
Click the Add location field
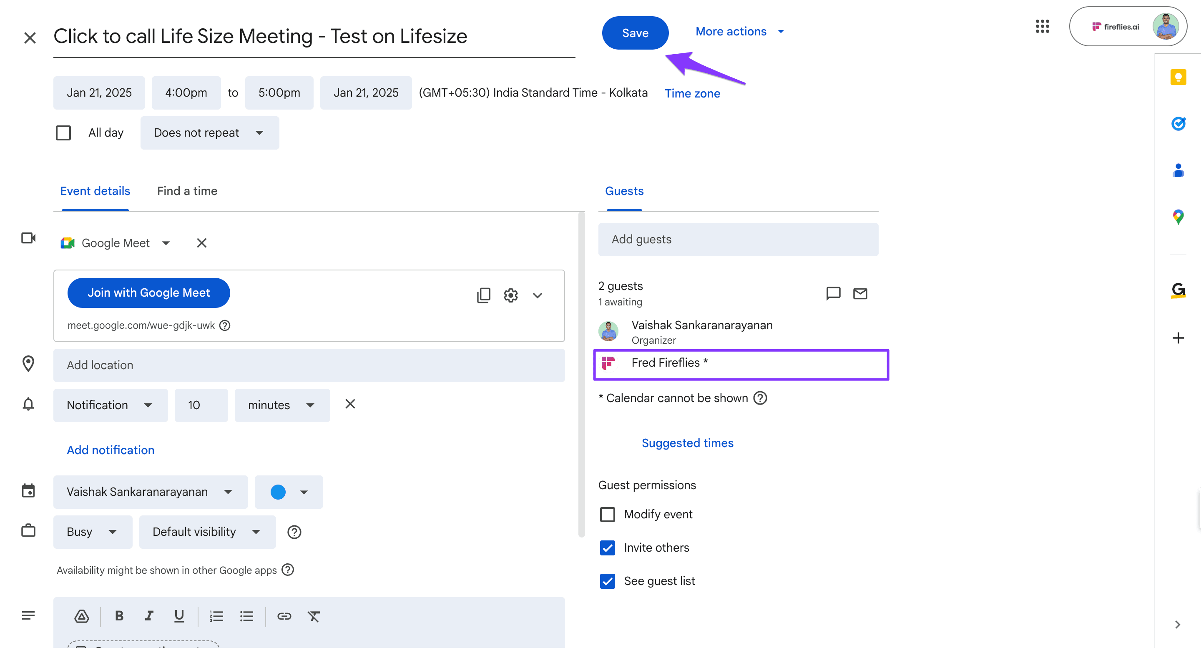pyautogui.click(x=309, y=365)
